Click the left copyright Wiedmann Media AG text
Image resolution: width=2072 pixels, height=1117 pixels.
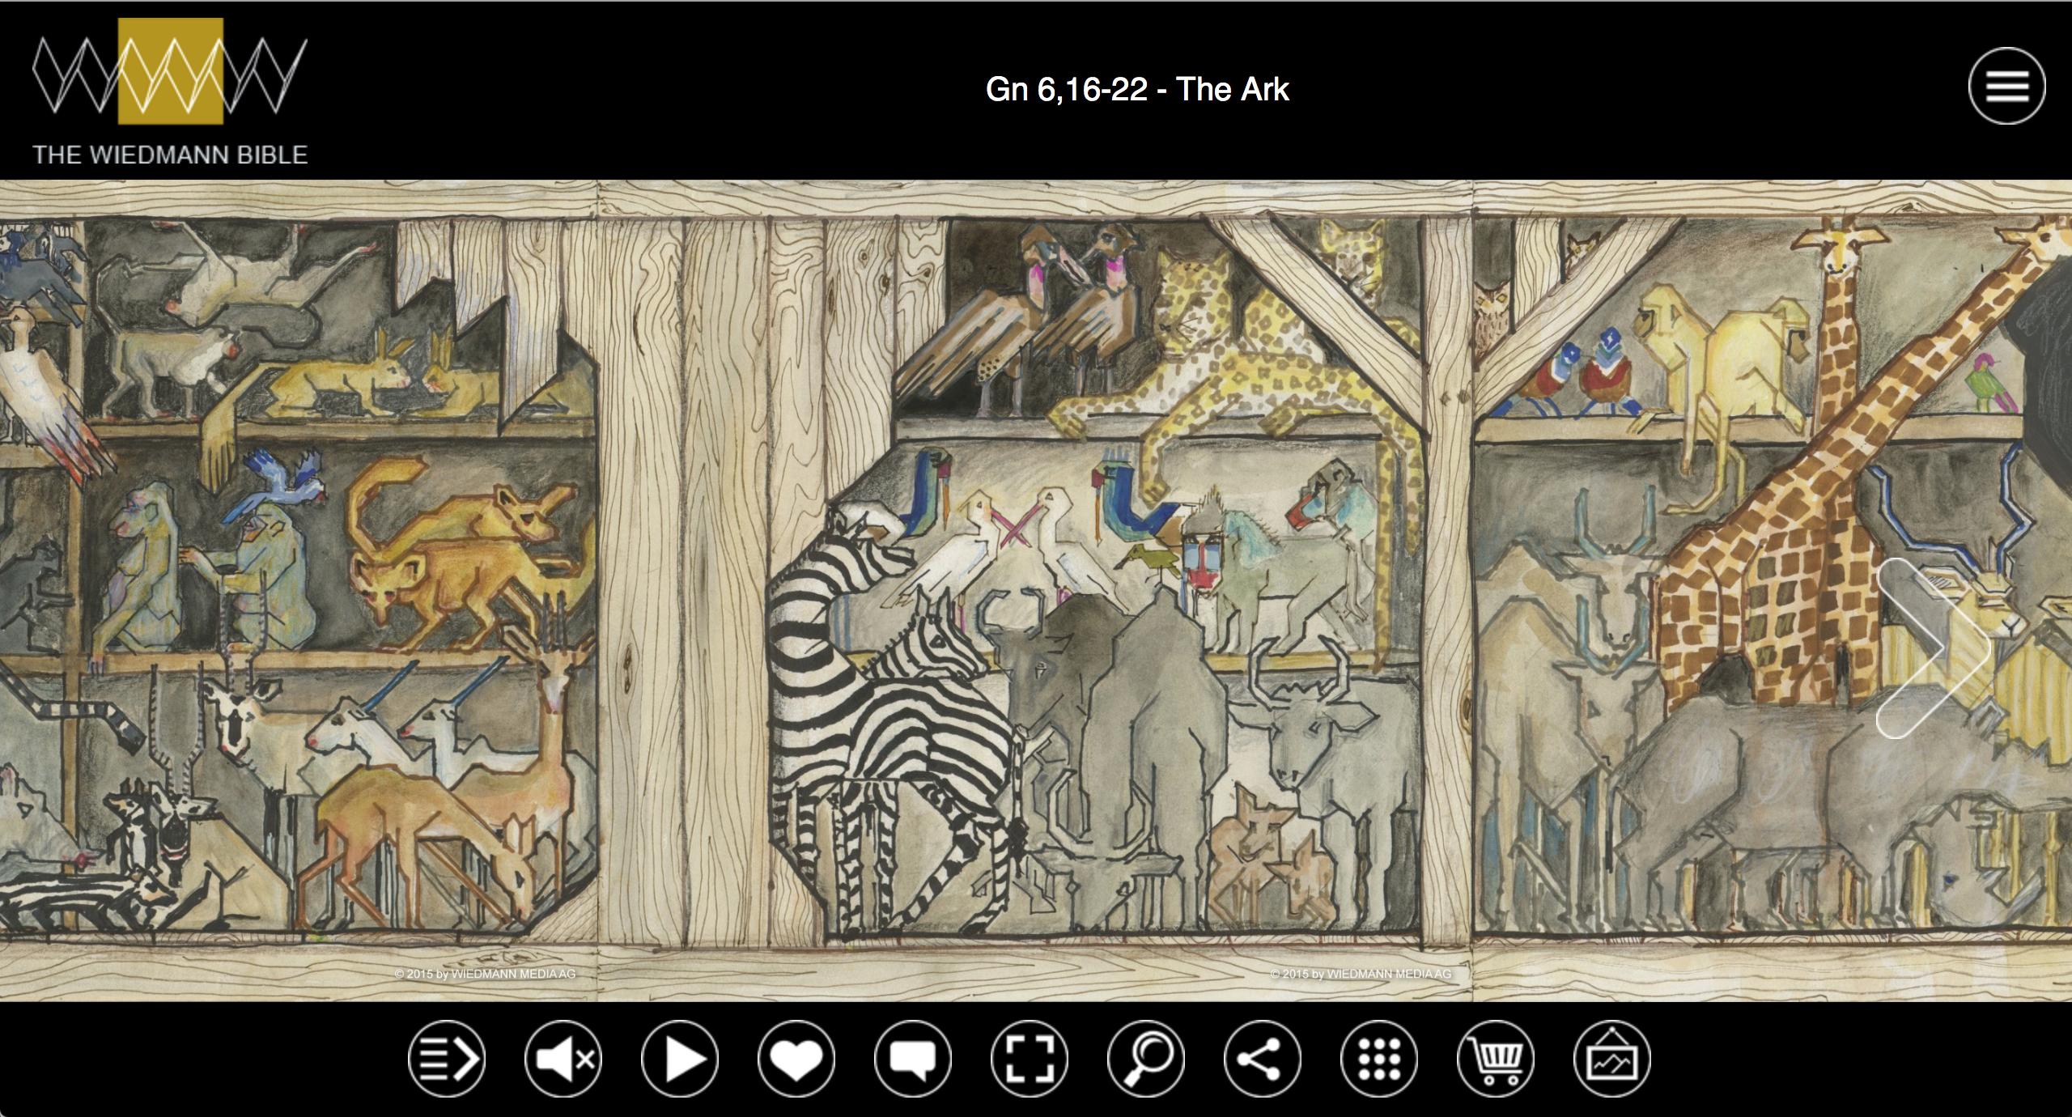[x=485, y=974]
